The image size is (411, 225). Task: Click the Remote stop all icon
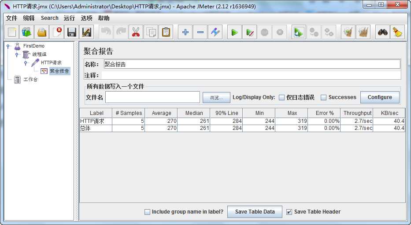pyautogui.click(x=314, y=32)
